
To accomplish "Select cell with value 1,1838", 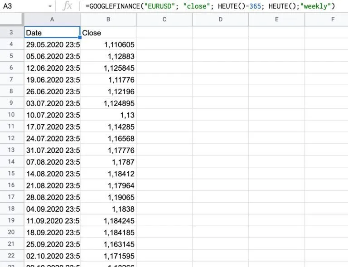I will pyautogui.click(x=108, y=209).
